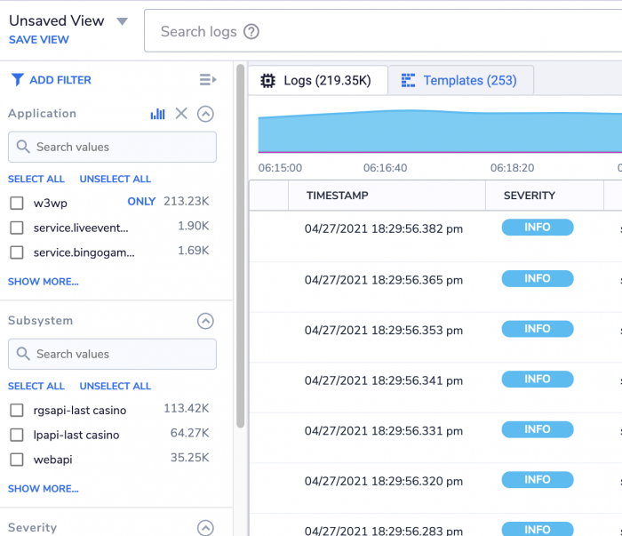The image size is (622, 536).
Task: Click the Add Filter funnel icon
Action: tap(17, 80)
